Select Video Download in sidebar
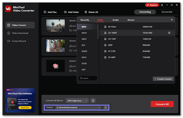Image resolution: width=183 pixels, height=118 pixels. (x=20, y=33)
